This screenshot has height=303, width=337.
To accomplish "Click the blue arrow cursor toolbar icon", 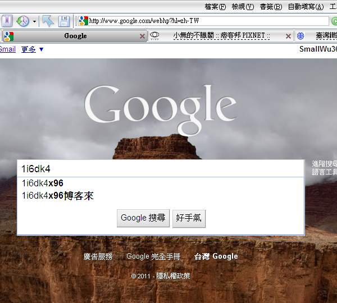I will pos(48,21).
